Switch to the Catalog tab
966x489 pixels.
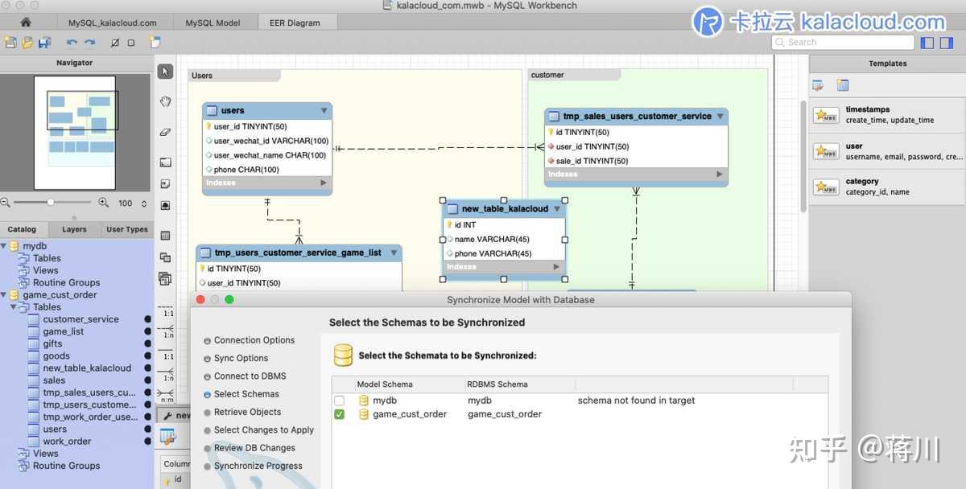click(x=22, y=229)
